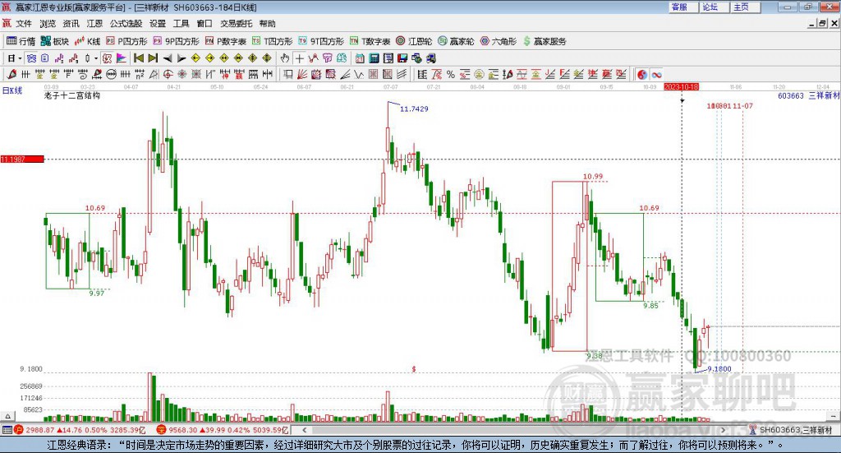841x453 pixels.
Task: Click horizontal scrollbar left arrow
Action: tap(304, 430)
